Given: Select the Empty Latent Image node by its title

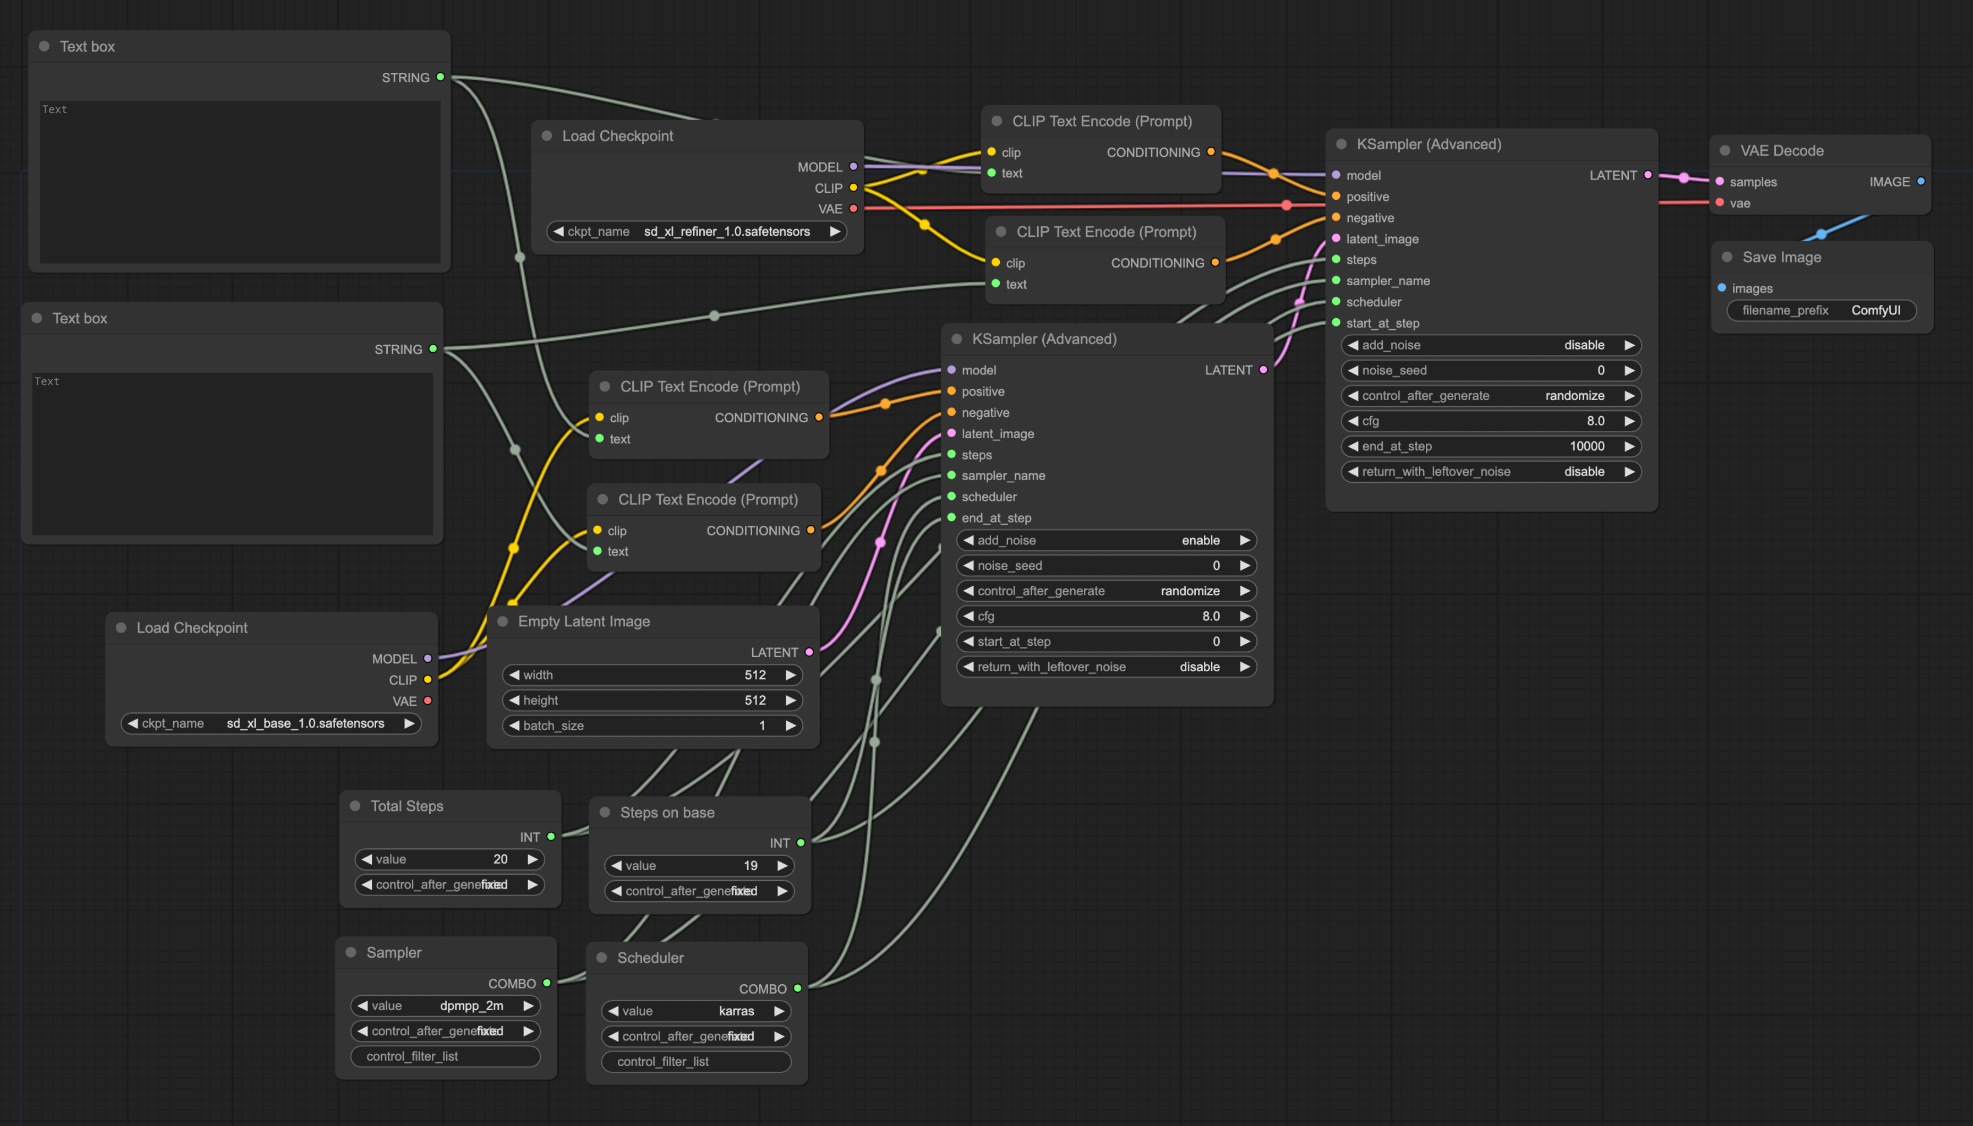Looking at the screenshot, I should [584, 621].
